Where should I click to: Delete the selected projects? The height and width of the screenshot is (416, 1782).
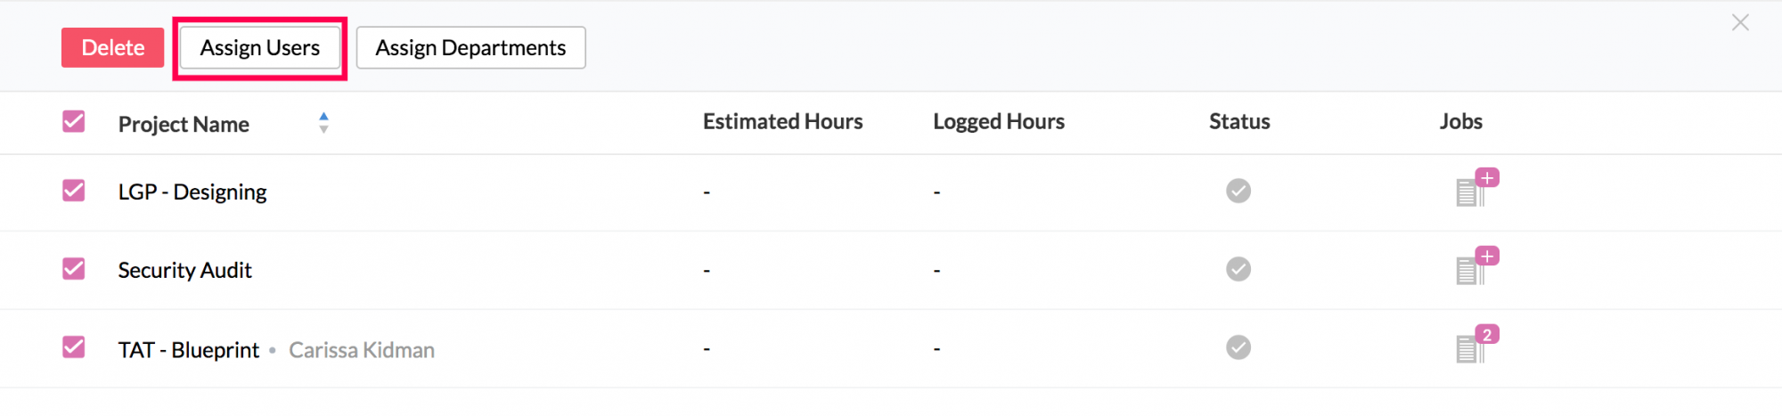pos(112,47)
